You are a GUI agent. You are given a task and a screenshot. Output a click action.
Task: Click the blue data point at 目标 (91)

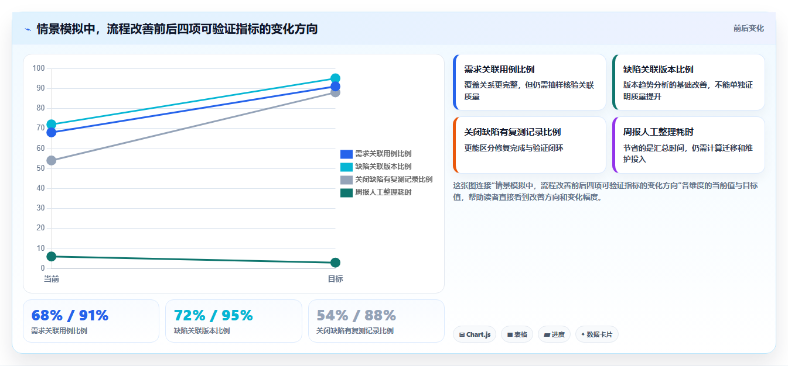tap(335, 87)
